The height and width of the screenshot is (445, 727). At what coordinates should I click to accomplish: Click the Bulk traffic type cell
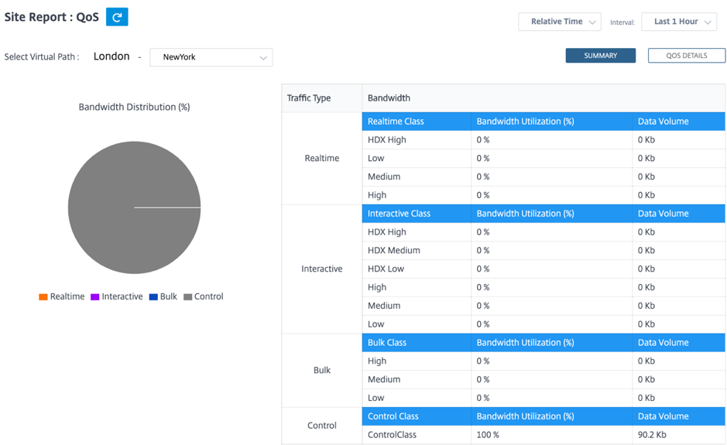coord(322,370)
